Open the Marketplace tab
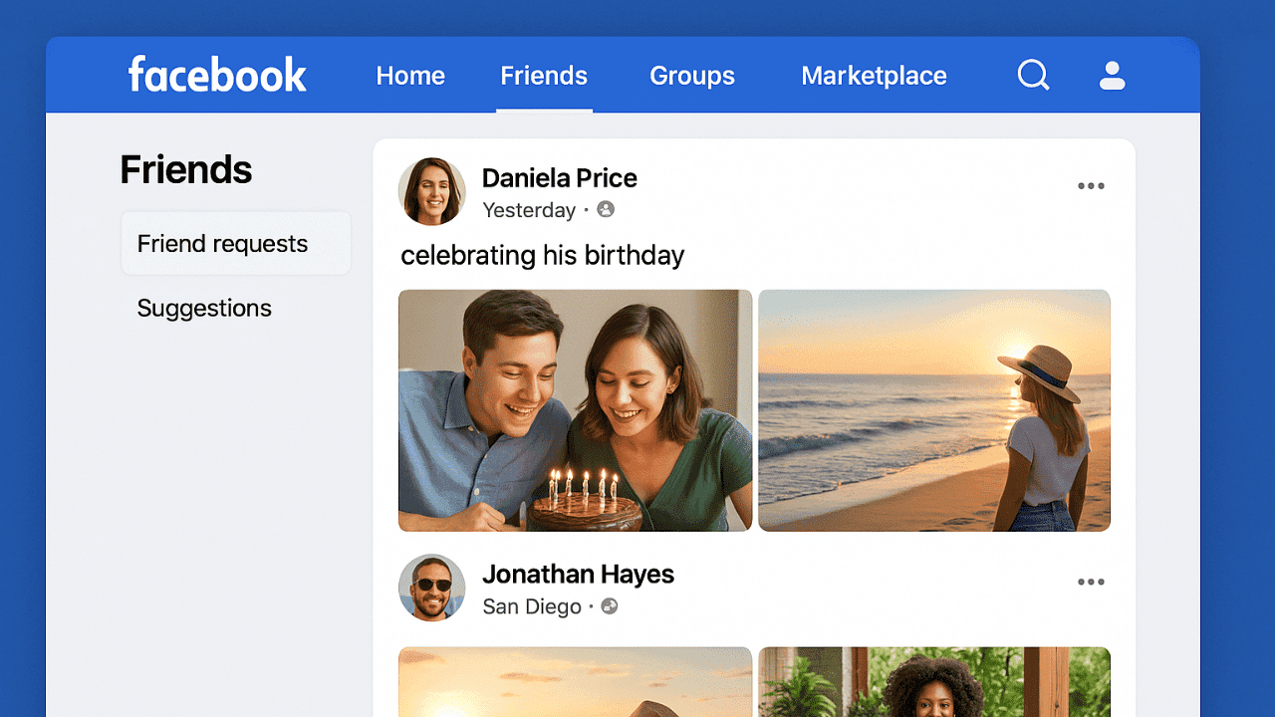This screenshot has width=1275, height=717. click(874, 76)
